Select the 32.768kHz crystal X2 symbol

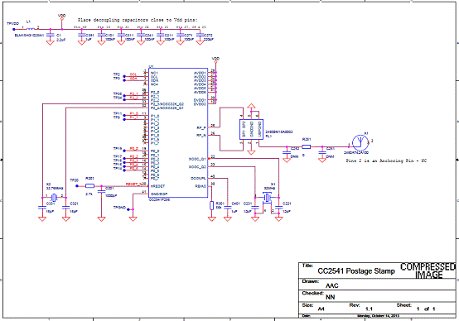pyautogui.click(x=54, y=198)
